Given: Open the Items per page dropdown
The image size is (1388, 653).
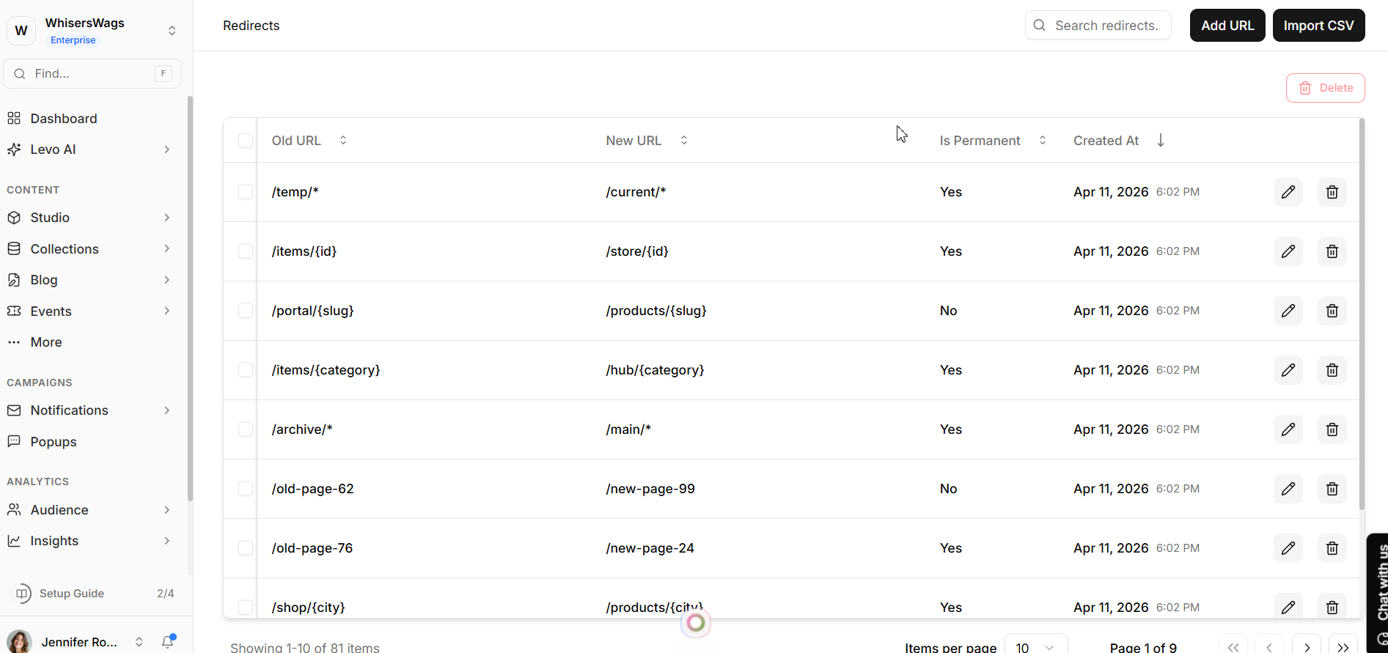Looking at the screenshot, I should pyautogui.click(x=1035, y=646).
